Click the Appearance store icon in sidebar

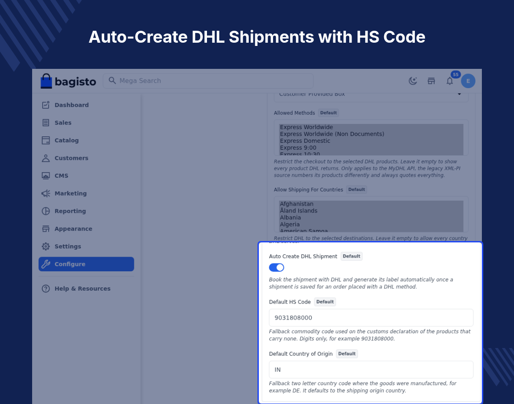[45, 229]
